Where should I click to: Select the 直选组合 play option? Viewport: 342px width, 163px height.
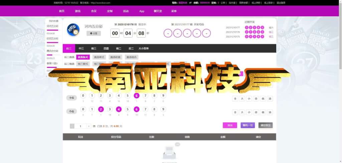[x=132, y=57]
